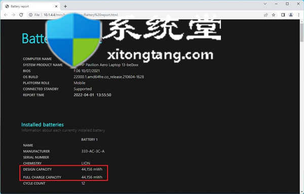Image resolution: width=304 pixels, height=194 pixels.
Task: Go back with the browser back arrow
Action: (6, 15)
